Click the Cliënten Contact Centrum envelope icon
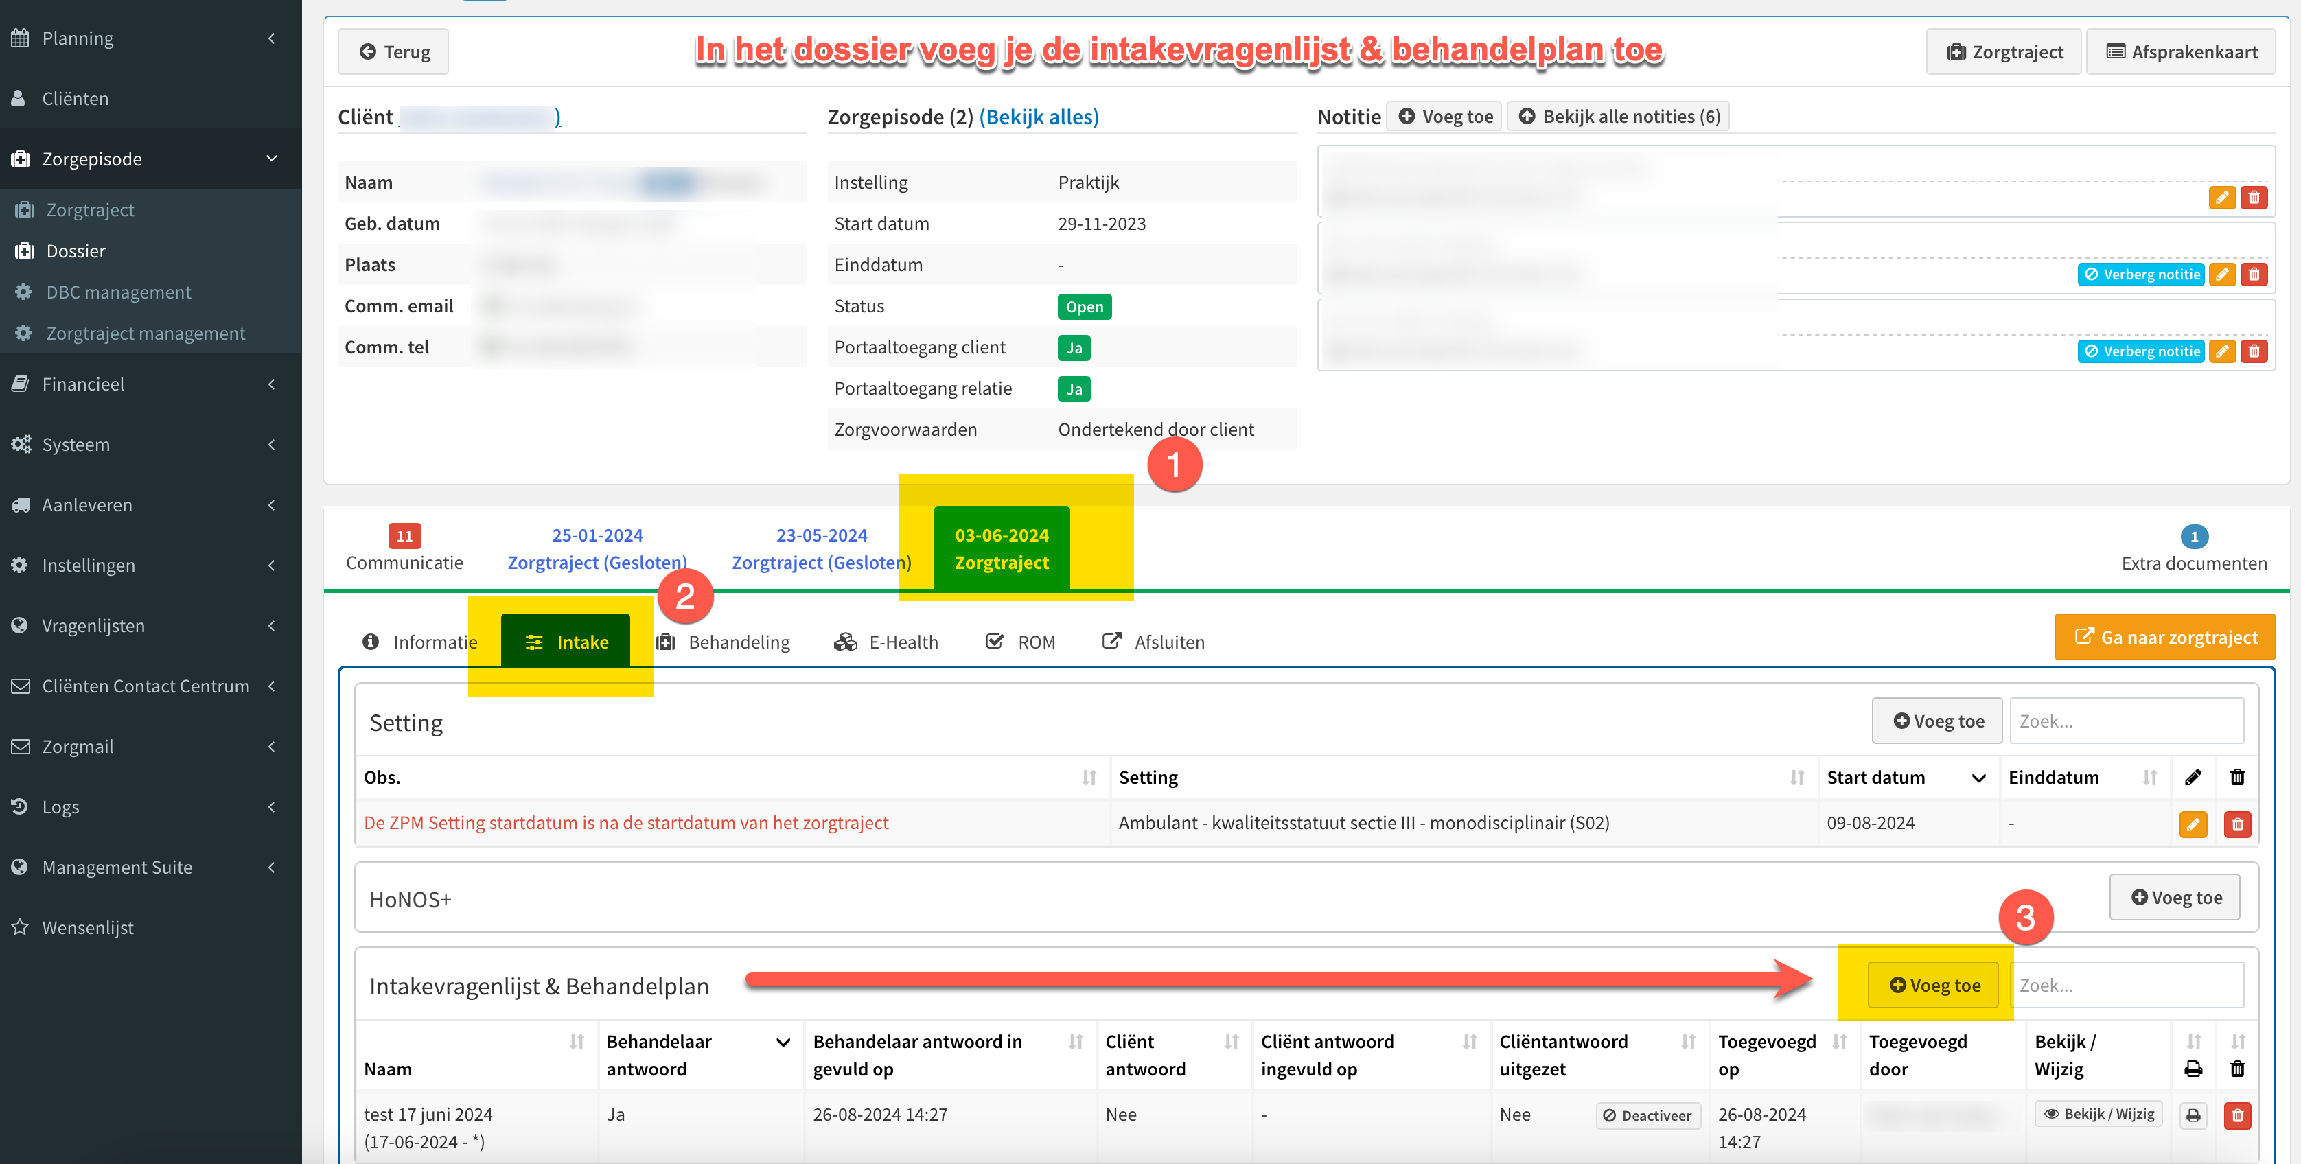 [x=20, y=686]
